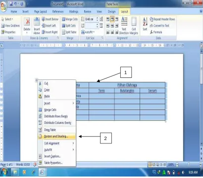203x178 pixels.
Task: Click the Office button logo
Action: click(x=3, y=6)
